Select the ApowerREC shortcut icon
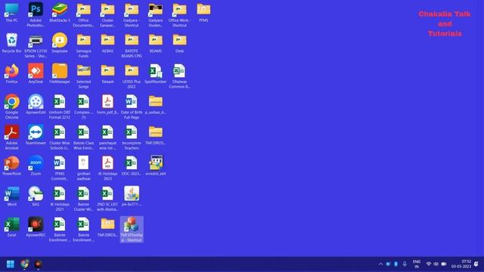Screen dimensions: 484x272 pos(36,227)
